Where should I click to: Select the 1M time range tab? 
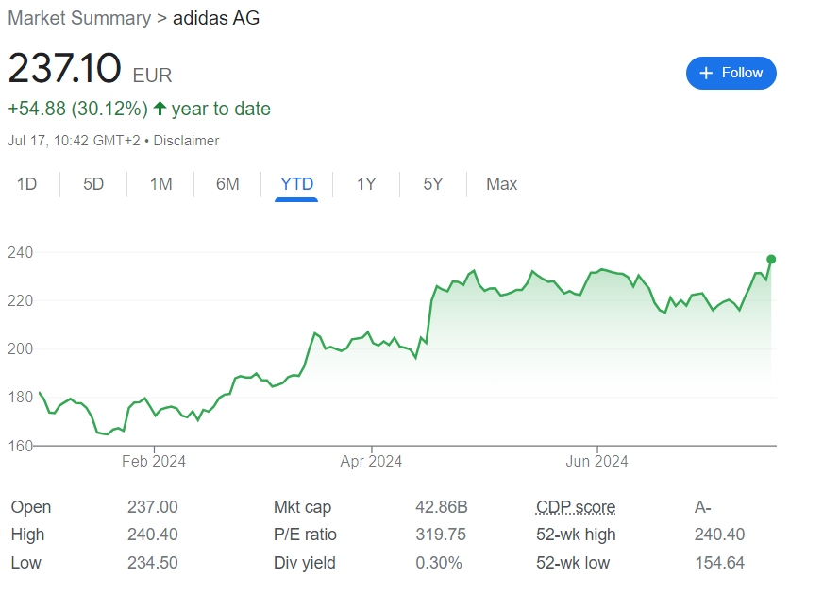coord(160,184)
